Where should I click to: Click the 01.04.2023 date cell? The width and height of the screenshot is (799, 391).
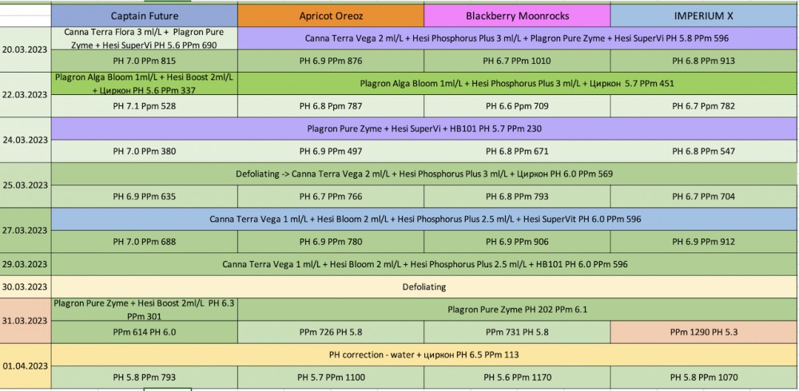point(26,366)
